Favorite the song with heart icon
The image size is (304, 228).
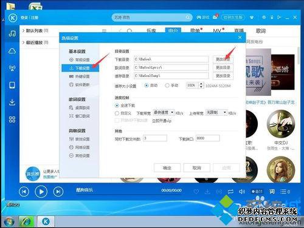196,192
